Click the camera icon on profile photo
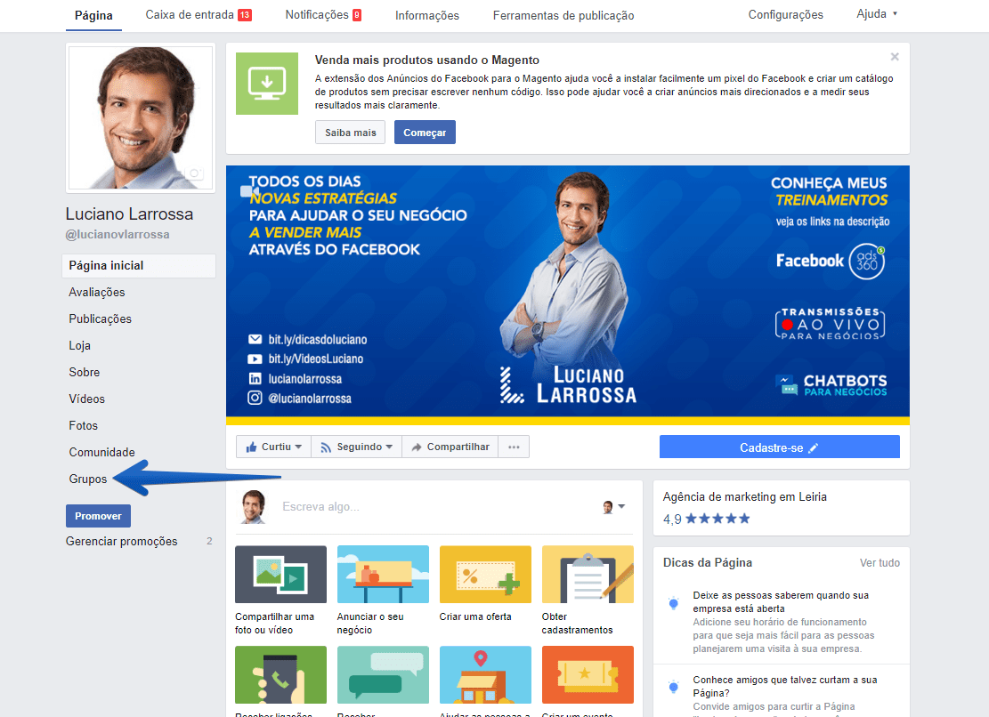 point(195,174)
